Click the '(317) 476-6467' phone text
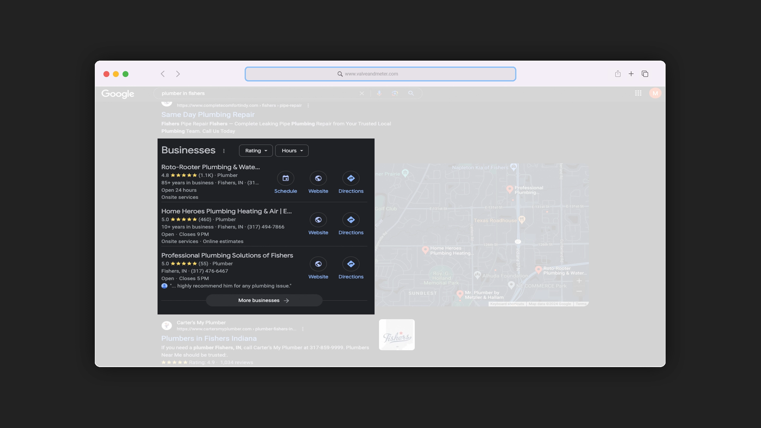The width and height of the screenshot is (761, 428). [210, 271]
